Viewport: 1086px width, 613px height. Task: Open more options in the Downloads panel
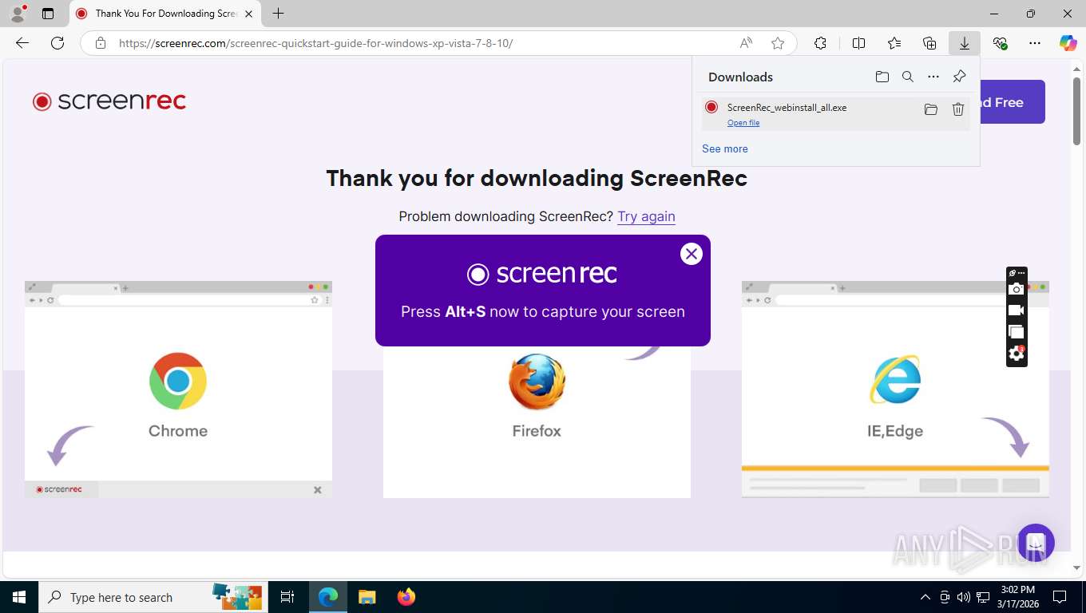[x=933, y=77]
